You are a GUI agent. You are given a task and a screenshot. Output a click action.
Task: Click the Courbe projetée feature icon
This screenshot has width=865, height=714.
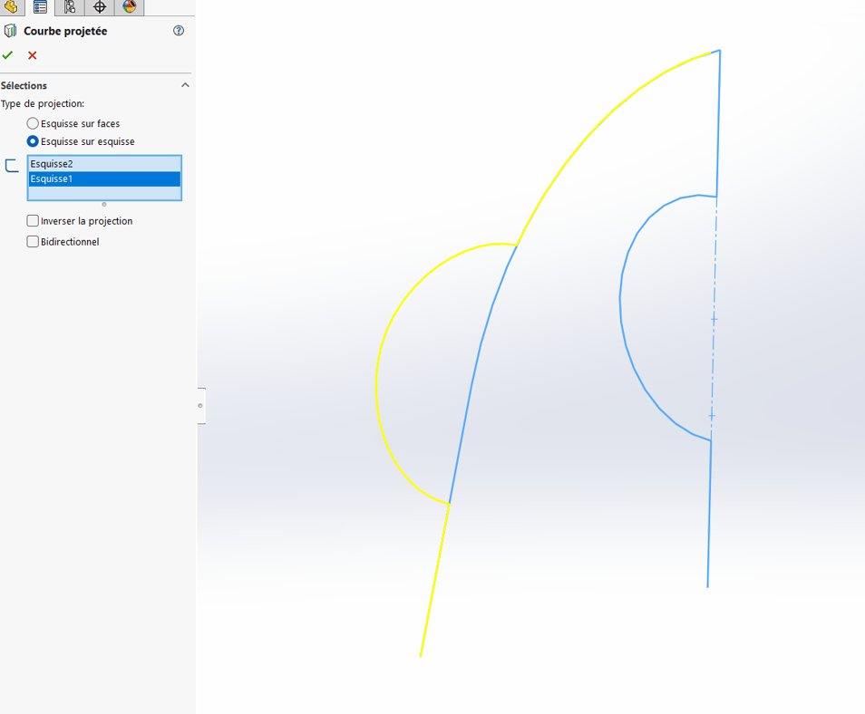point(10,31)
